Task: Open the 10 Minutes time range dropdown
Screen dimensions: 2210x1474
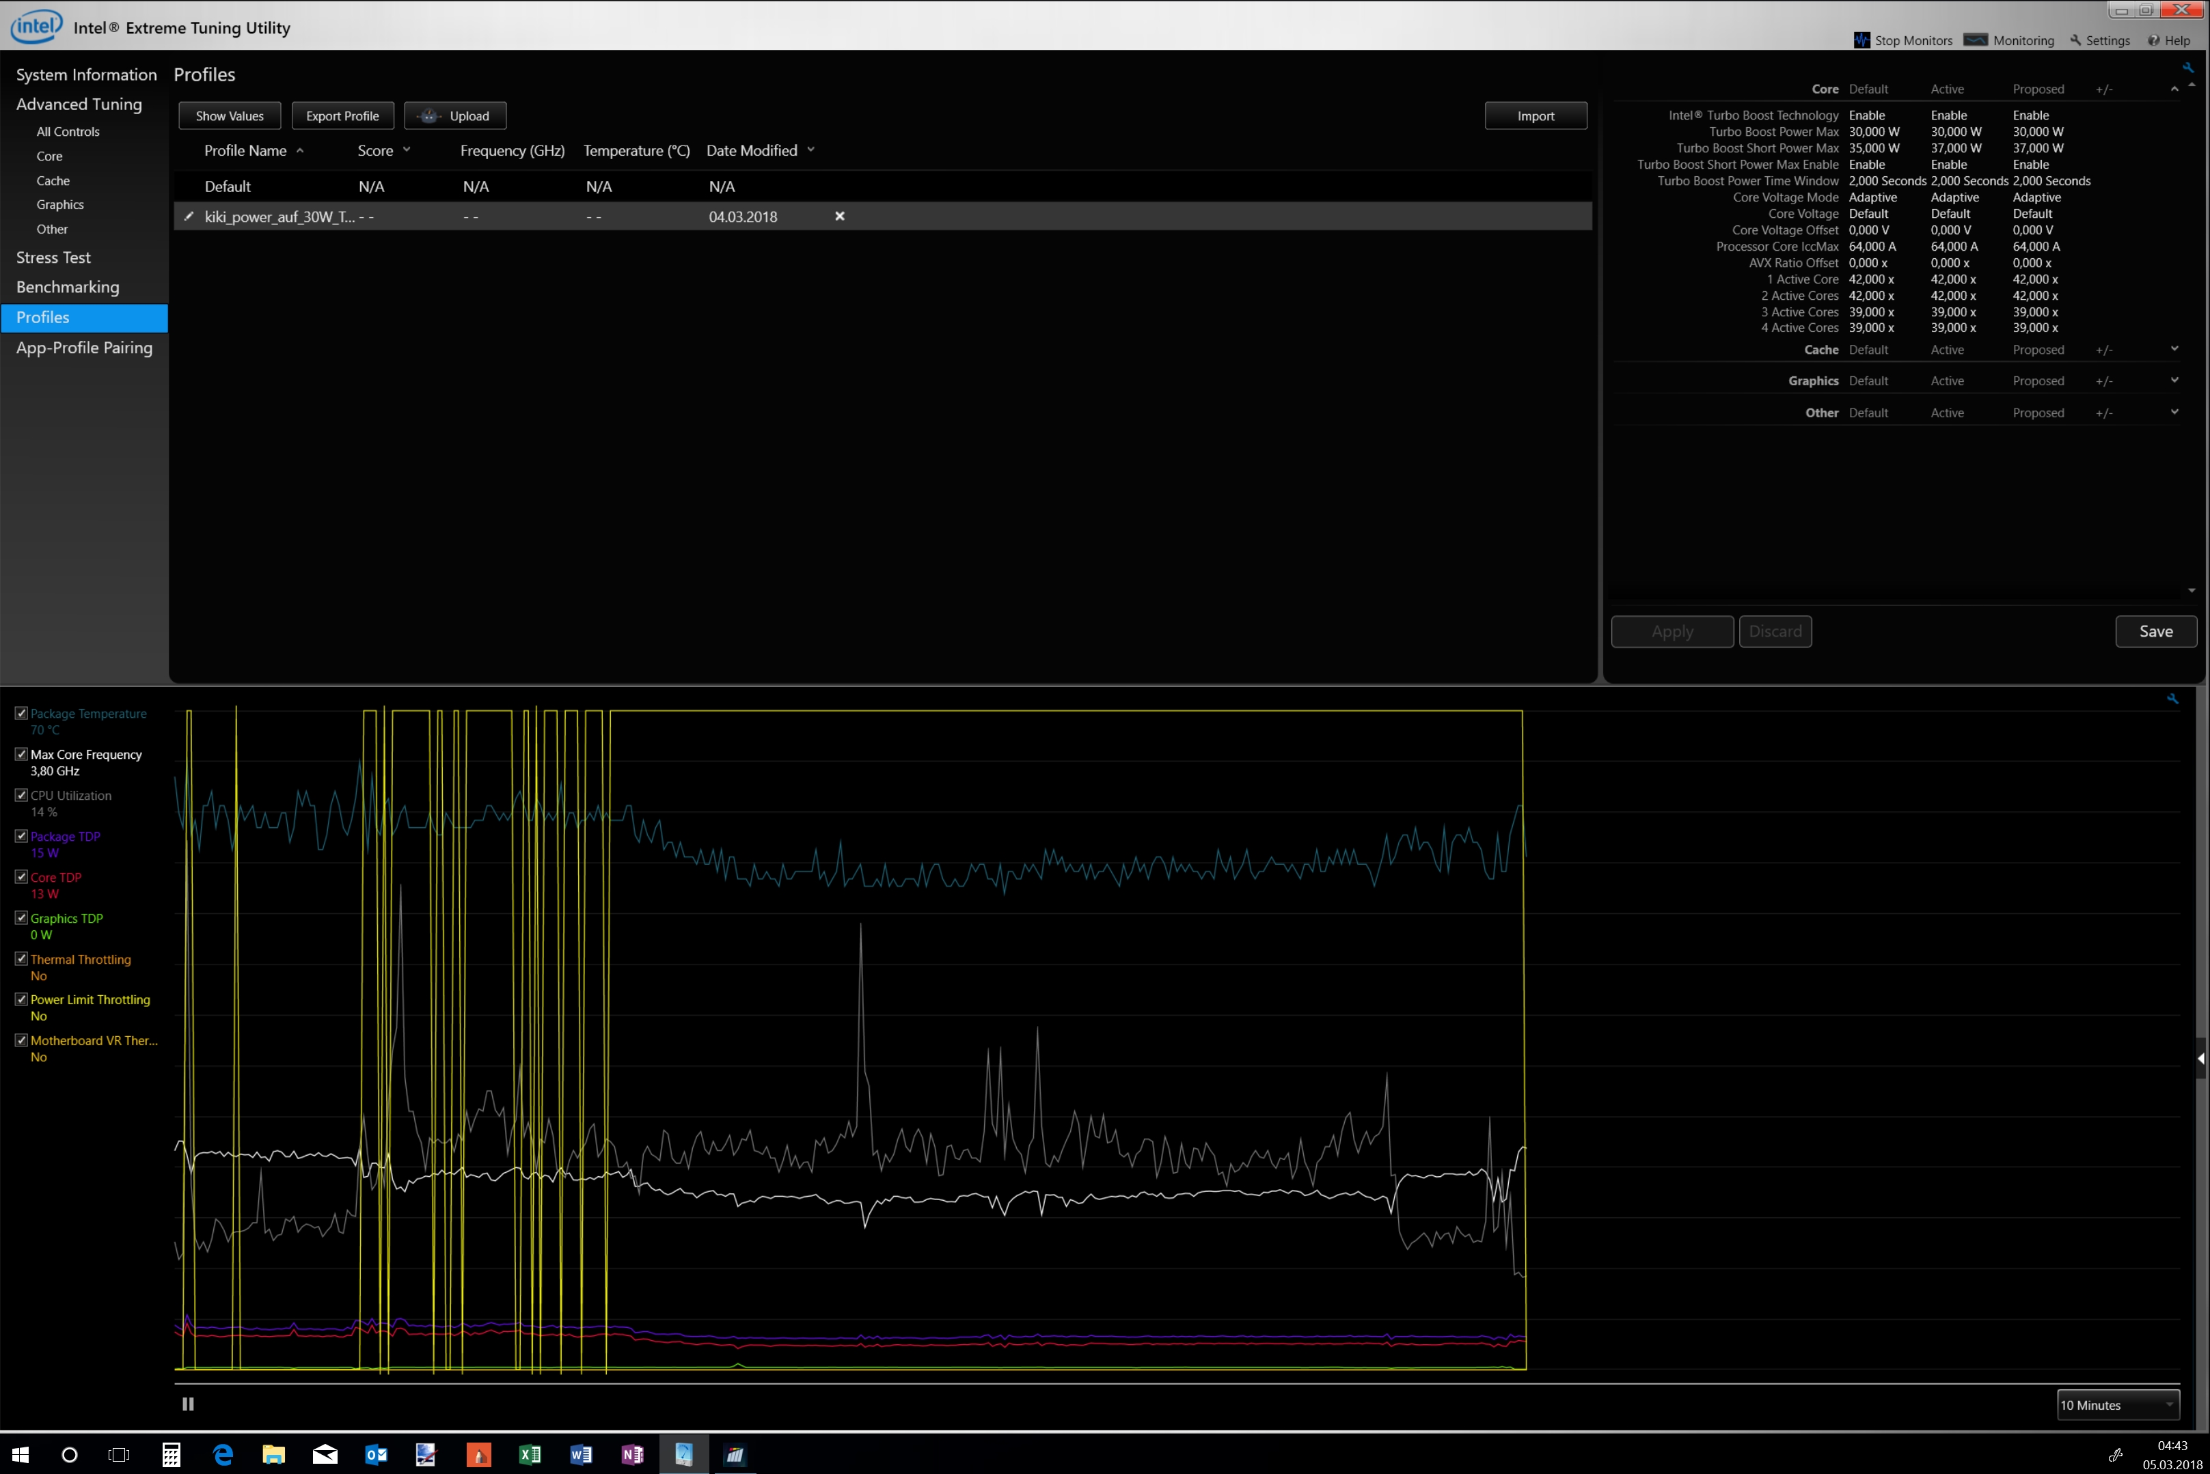Action: [x=2118, y=1404]
